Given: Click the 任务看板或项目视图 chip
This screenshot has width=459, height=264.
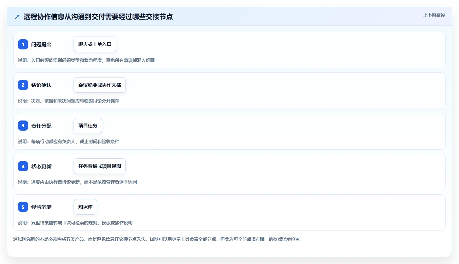Looking at the screenshot, I should [x=100, y=166].
